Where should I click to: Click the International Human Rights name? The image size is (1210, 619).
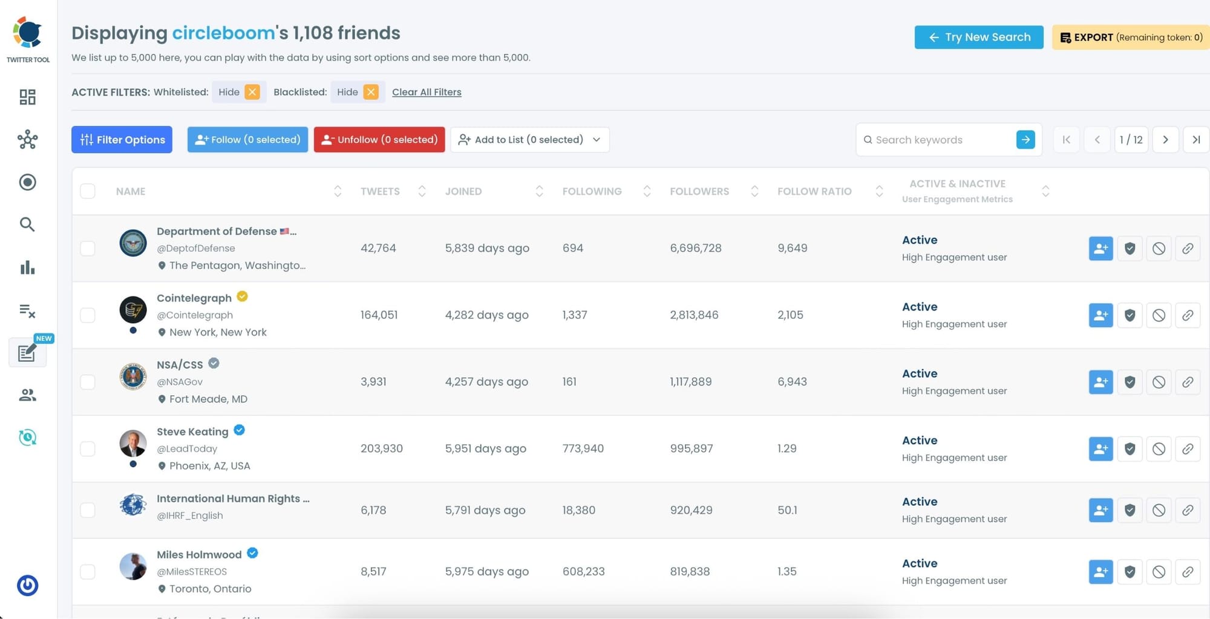[233, 499]
